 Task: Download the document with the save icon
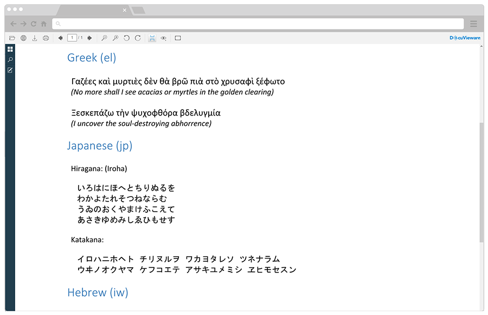pyautogui.click(x=35, y=38)
